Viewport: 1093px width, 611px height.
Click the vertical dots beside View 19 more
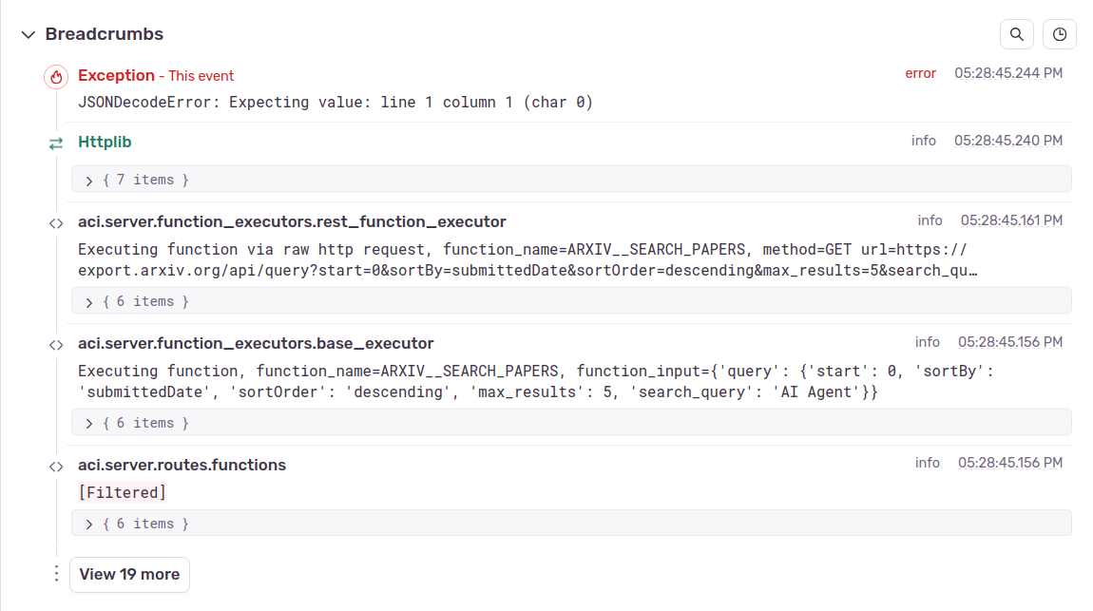[56, 574]
